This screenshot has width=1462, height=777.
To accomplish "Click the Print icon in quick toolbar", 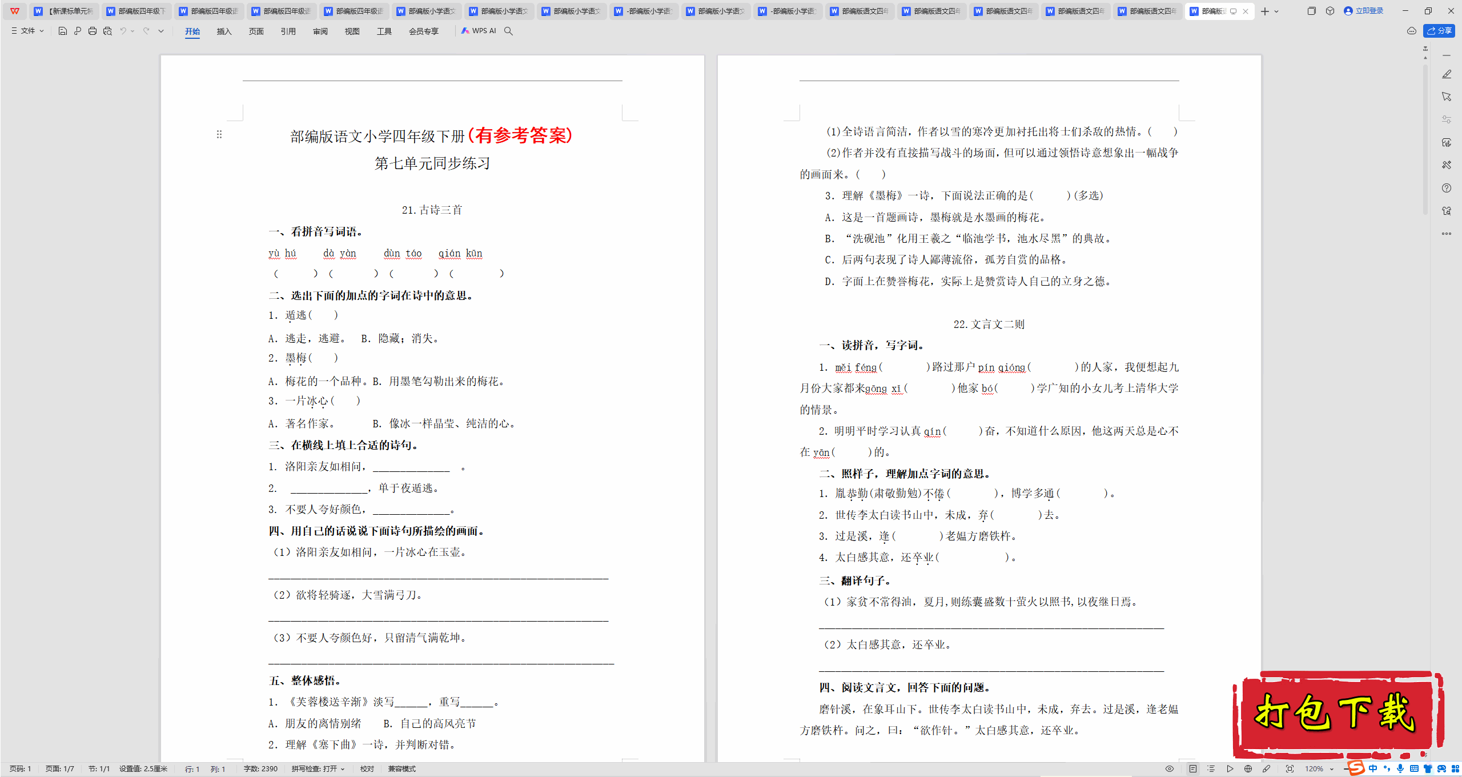I will (93, 31).
